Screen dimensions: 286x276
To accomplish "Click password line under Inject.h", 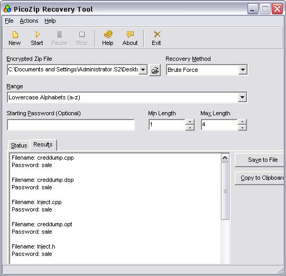I will pos(32,254).
